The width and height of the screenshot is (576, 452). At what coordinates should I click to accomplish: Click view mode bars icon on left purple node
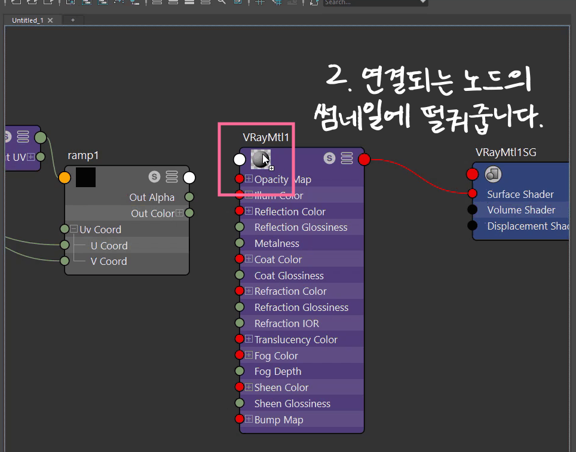(23, 137)
